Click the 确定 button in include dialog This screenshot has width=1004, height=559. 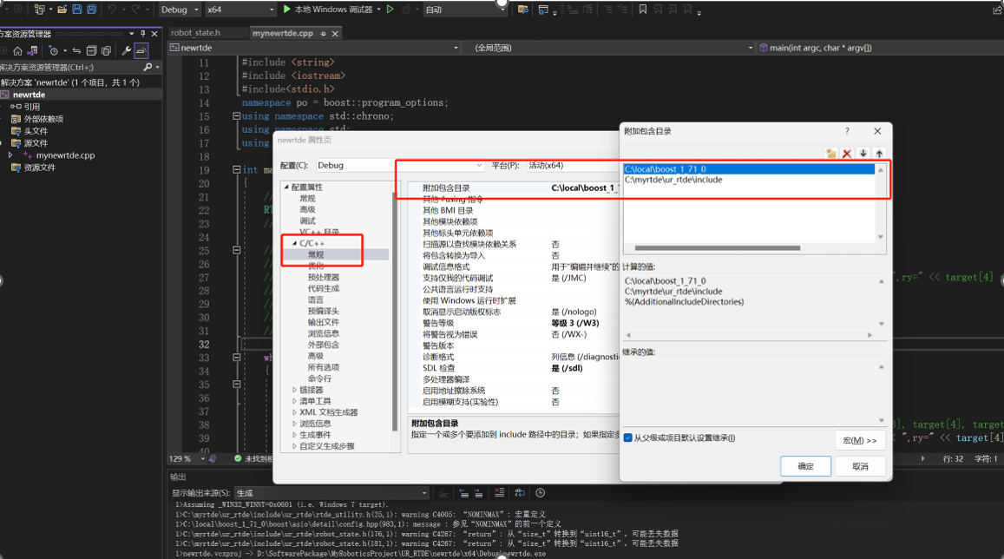805,466
